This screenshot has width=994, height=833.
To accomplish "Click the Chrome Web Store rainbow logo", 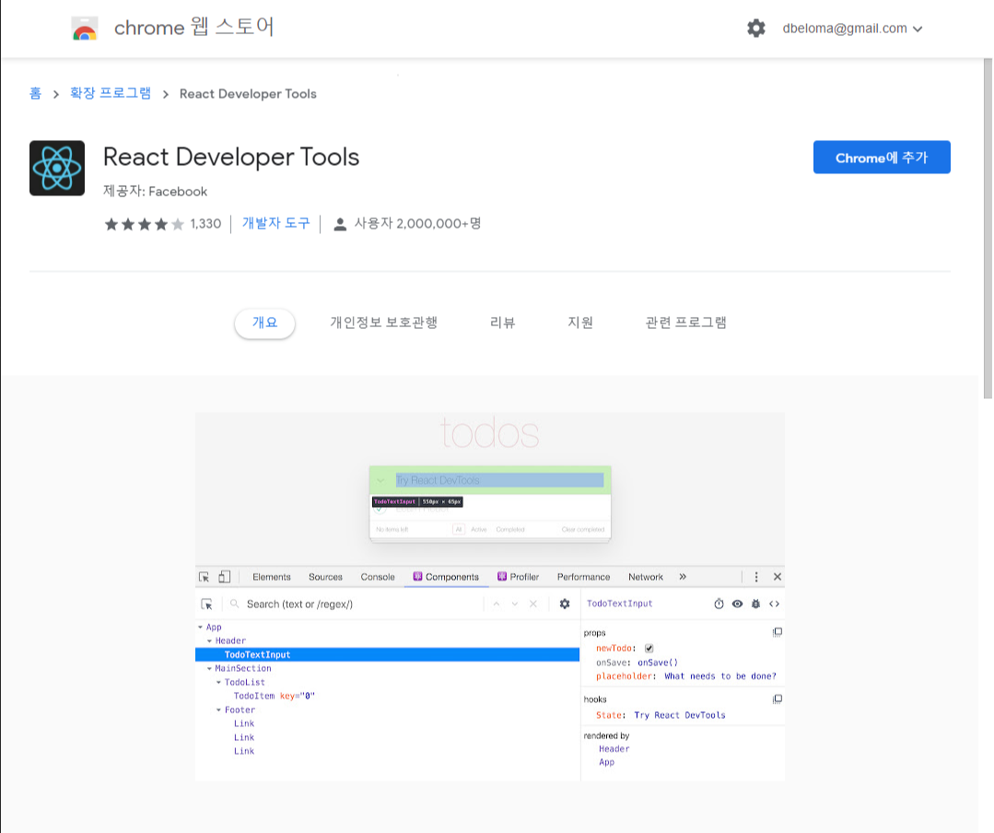I will coord(85,29).
